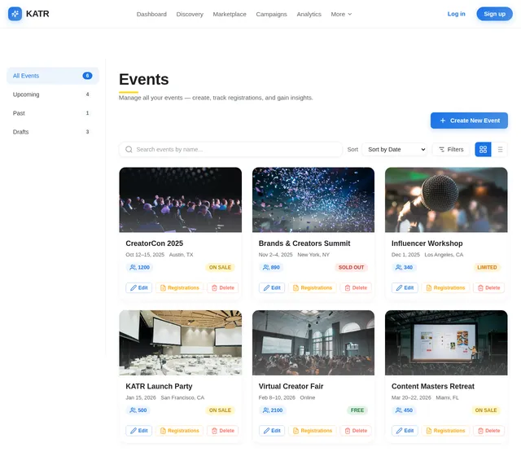
Task: Click attendees icon on KATR Launch Party
Action: [133, 410]
